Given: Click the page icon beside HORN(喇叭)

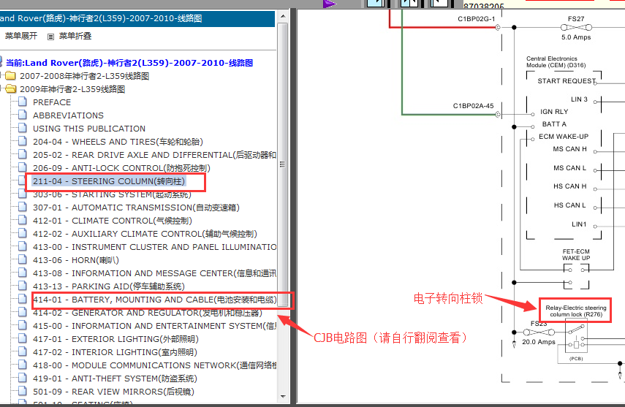Looking at the screenshot, I should click(23, 260).
